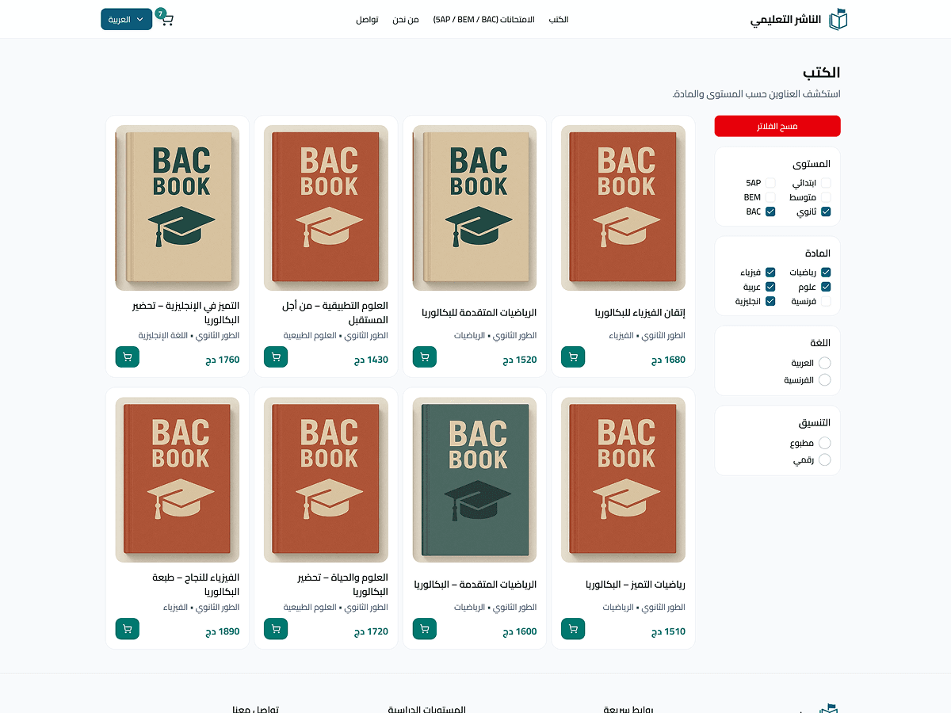Add العلوم والحياة book to cart

[276, 629]
